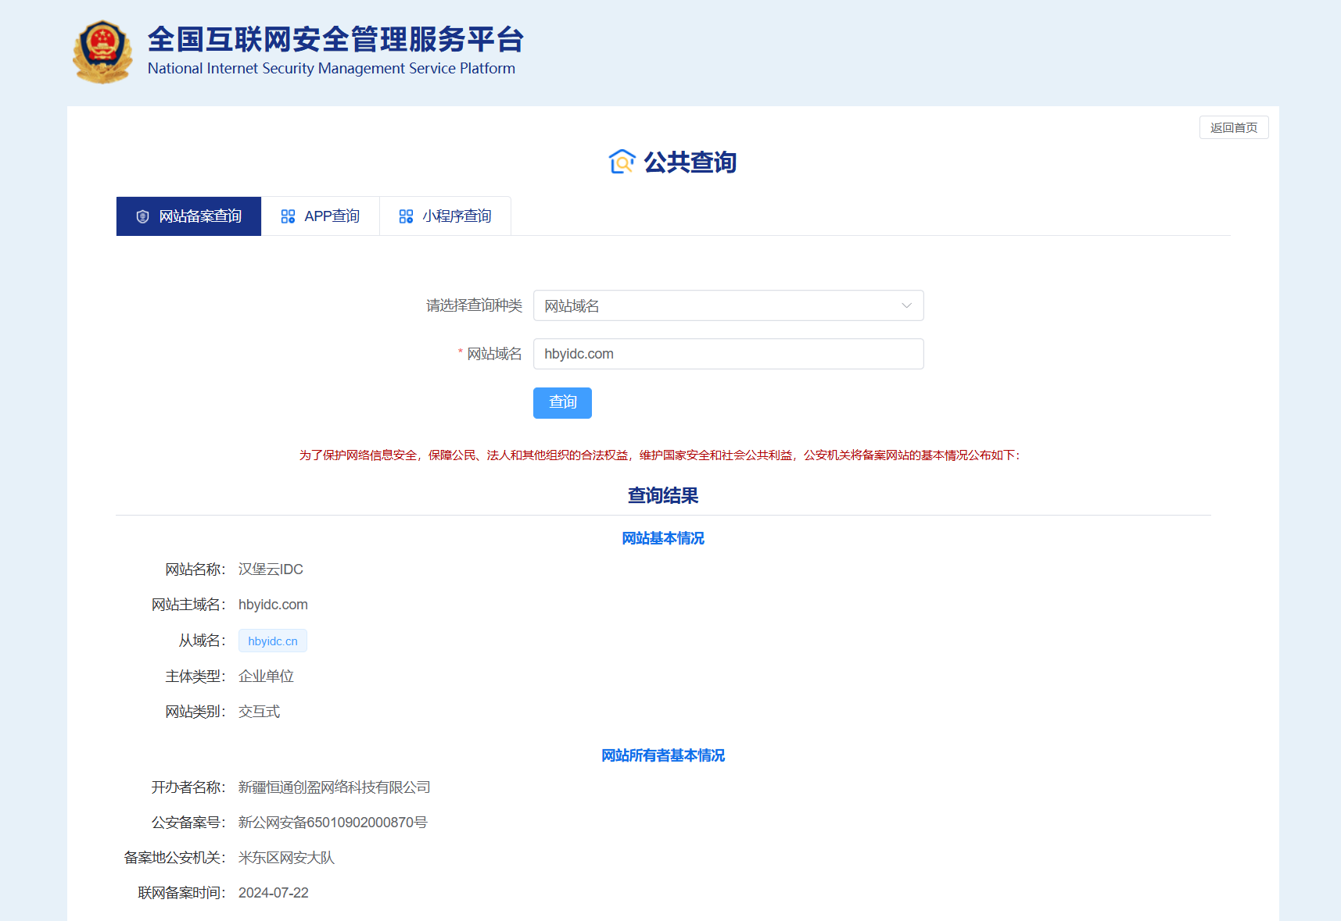
Task: Click the grid icon beside APP查询
Action: tap(288, 216)
